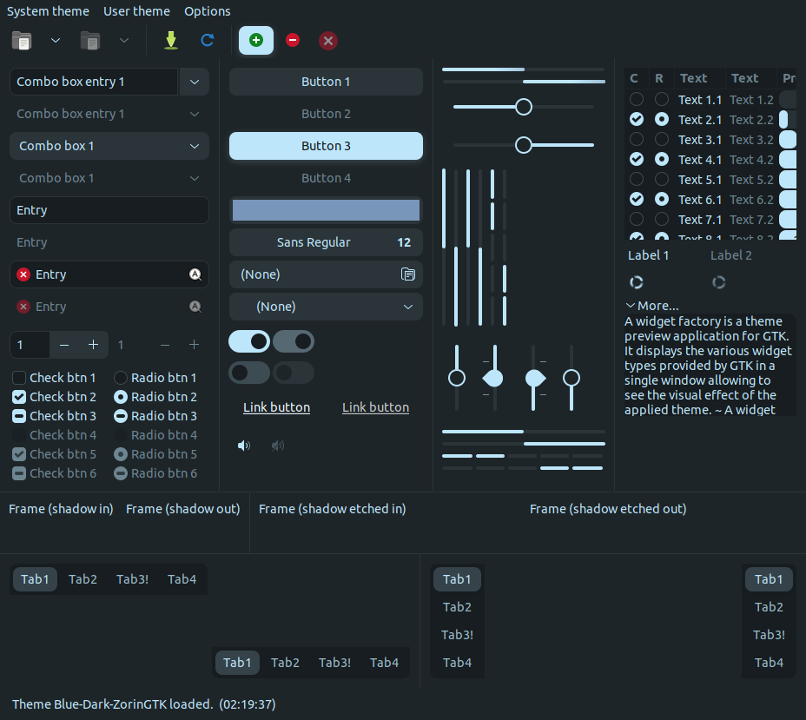Click the lower horizontal slider handle
The height and width of the screenshot is (720, 806).
523,145
